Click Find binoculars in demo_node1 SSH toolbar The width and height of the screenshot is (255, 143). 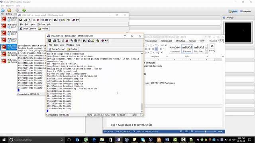pyautogui.click(x=84, y=41)
